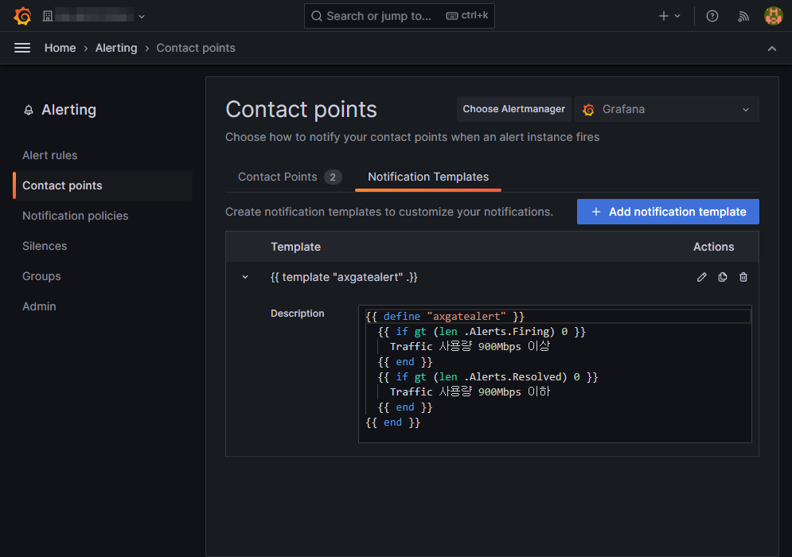
Task: Toggle the hamburger navigation menu
Action: coord(22,48)
